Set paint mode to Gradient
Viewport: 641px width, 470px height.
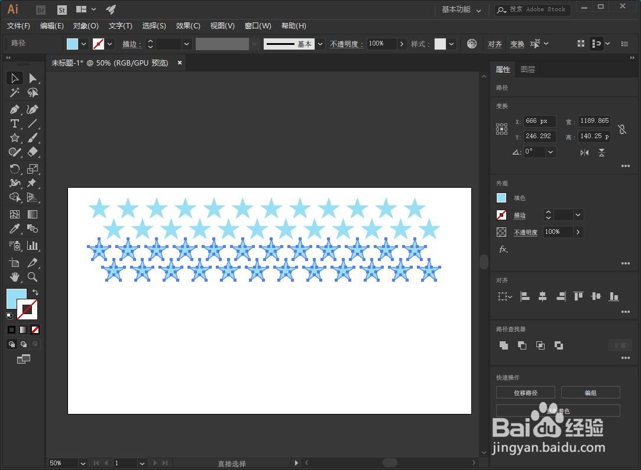click(23, 329)
